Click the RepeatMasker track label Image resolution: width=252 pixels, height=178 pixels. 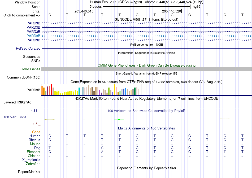[29, 172]
